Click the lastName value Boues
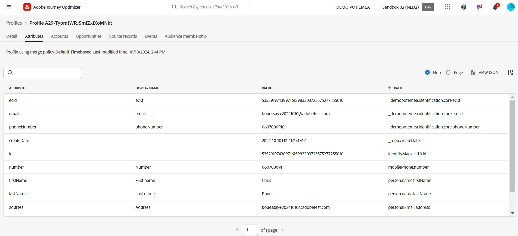The height and width of the screenshot is (236, 518). (x=267, y=194)
